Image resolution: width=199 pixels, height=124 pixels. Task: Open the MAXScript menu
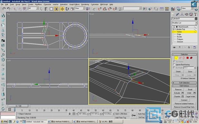coord(104,4)
